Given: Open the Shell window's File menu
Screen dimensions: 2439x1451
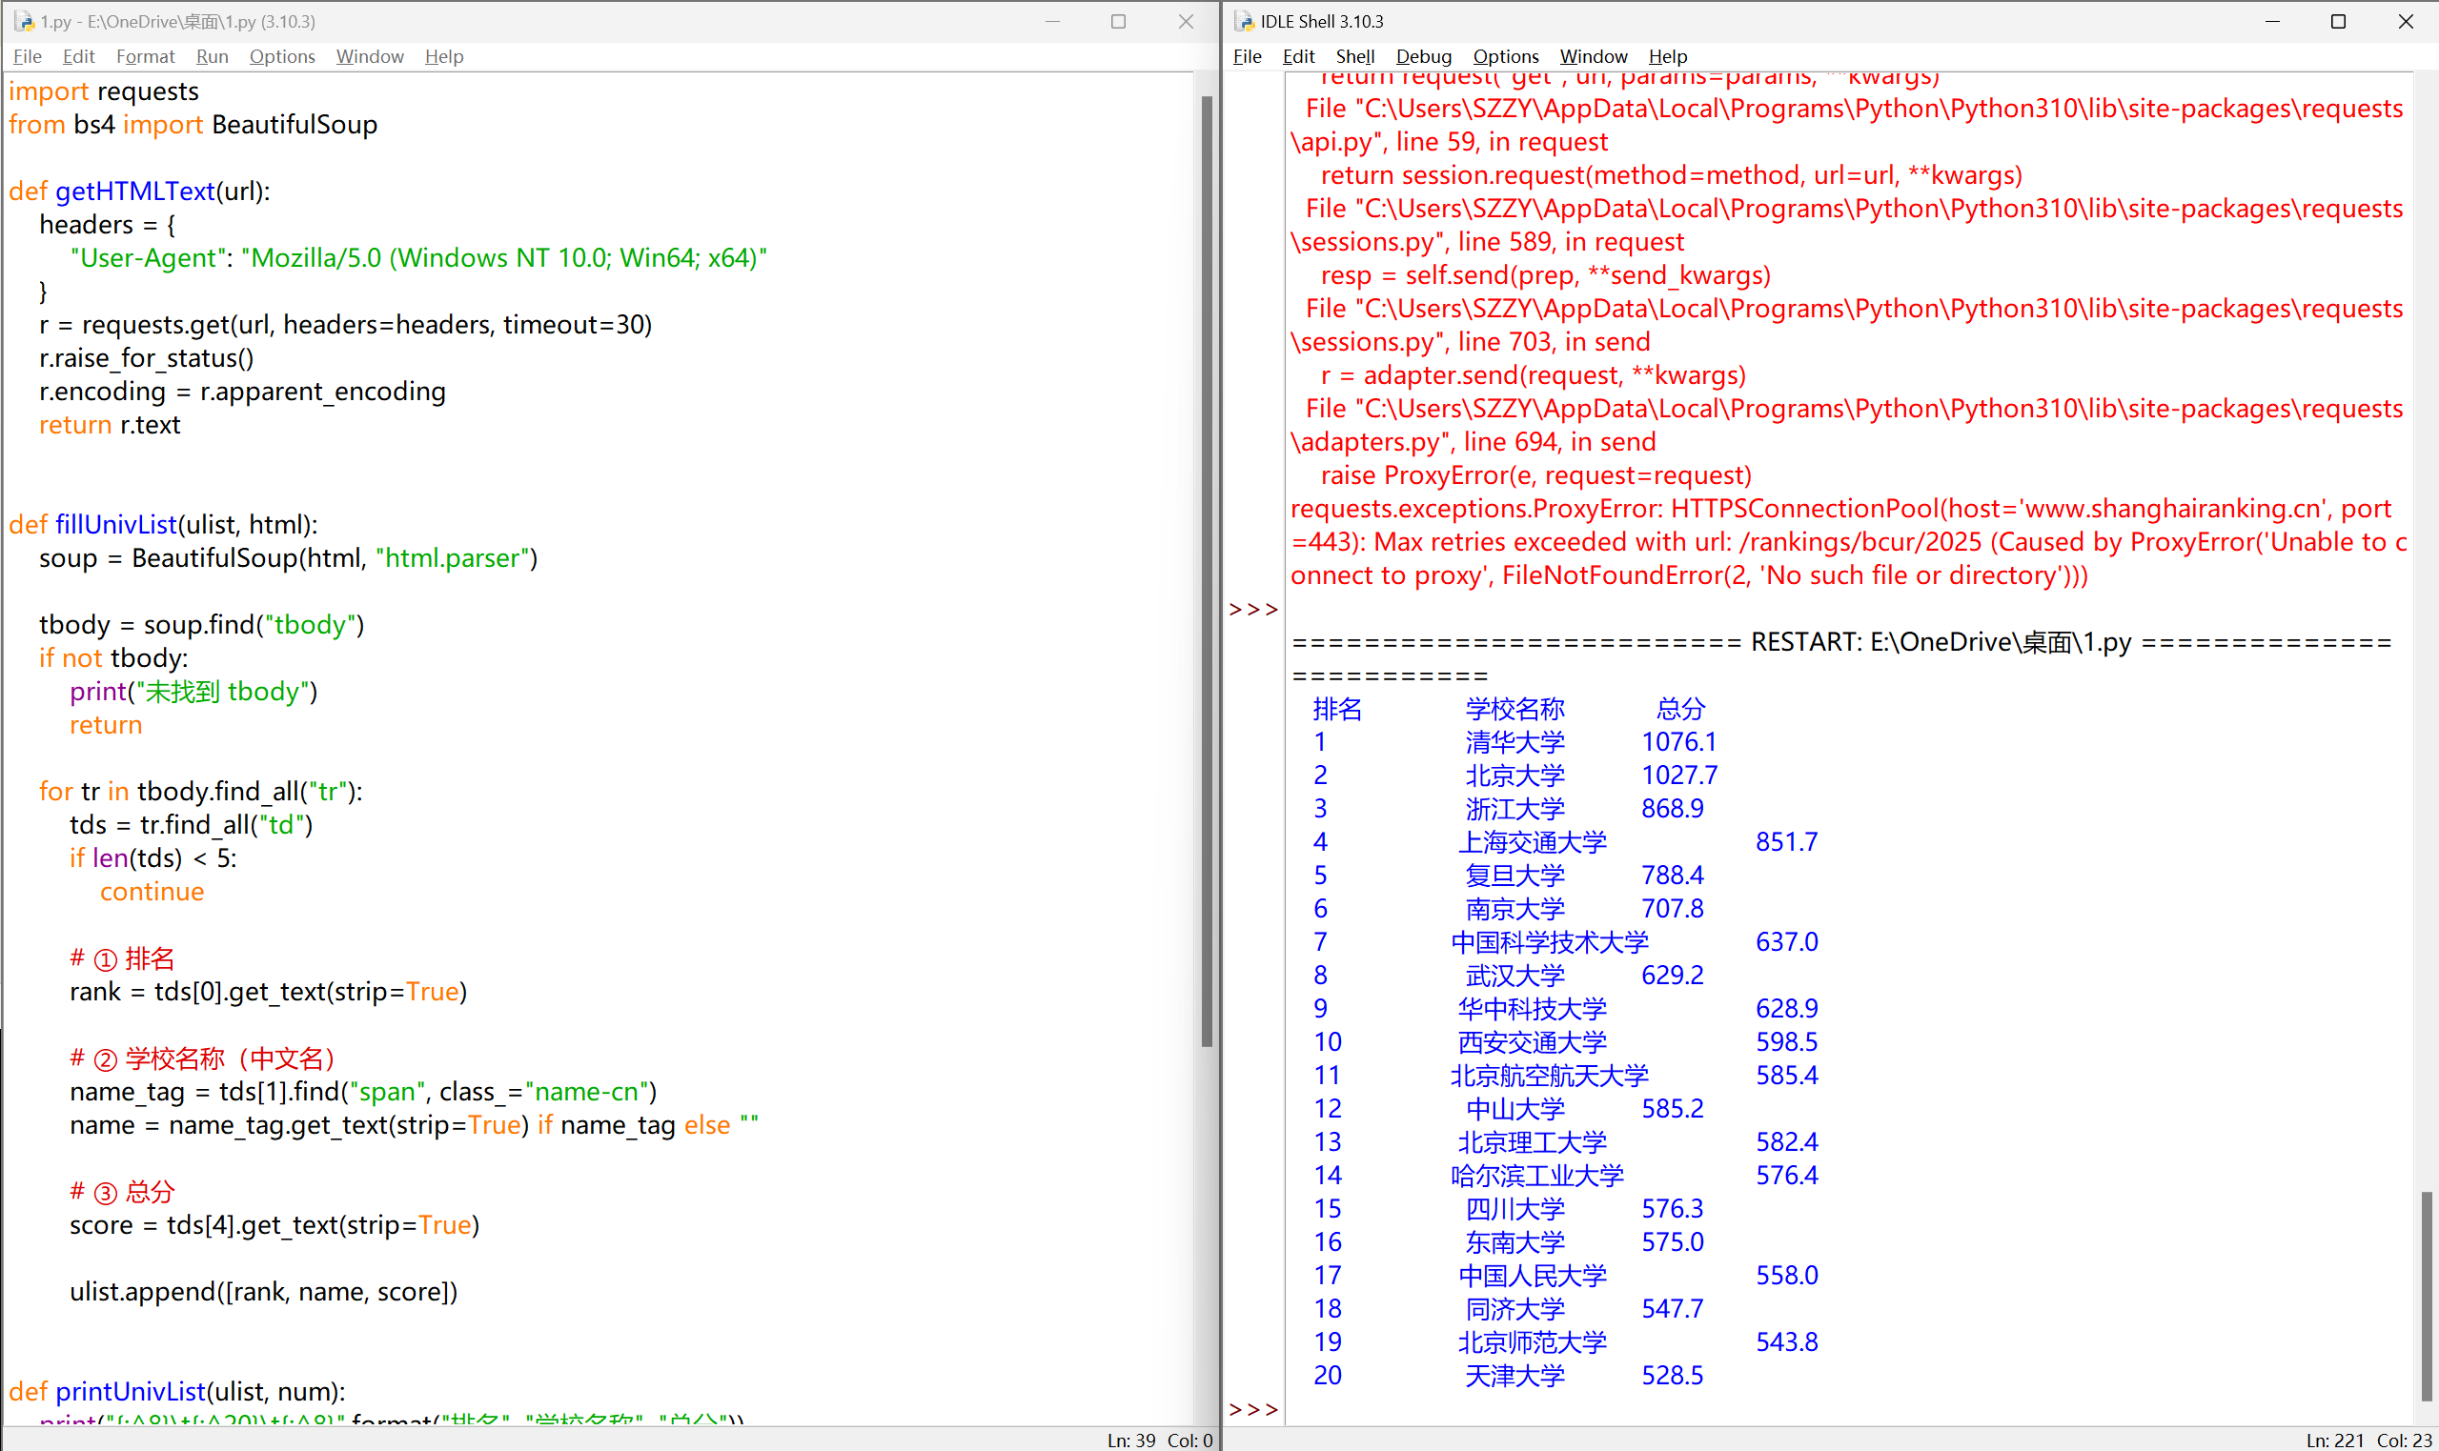Looking at the screenshot, I should click(x=1247, y=55).
